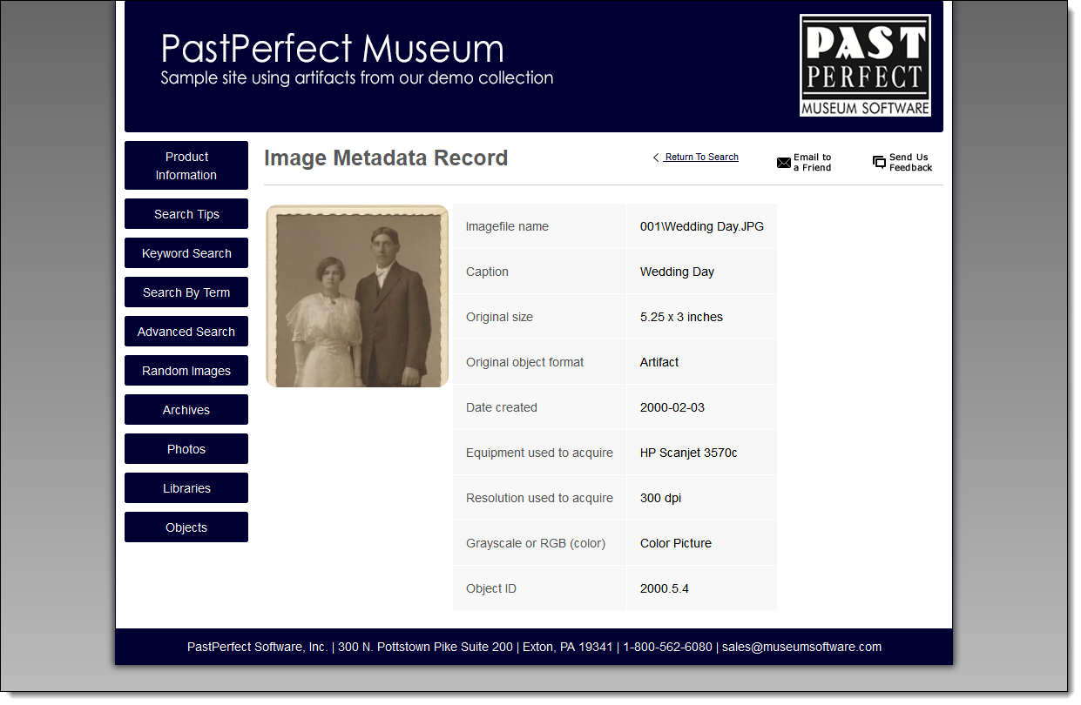Select the Object ID value 2000.5.4
The image size is (1081, 705).
663,587
